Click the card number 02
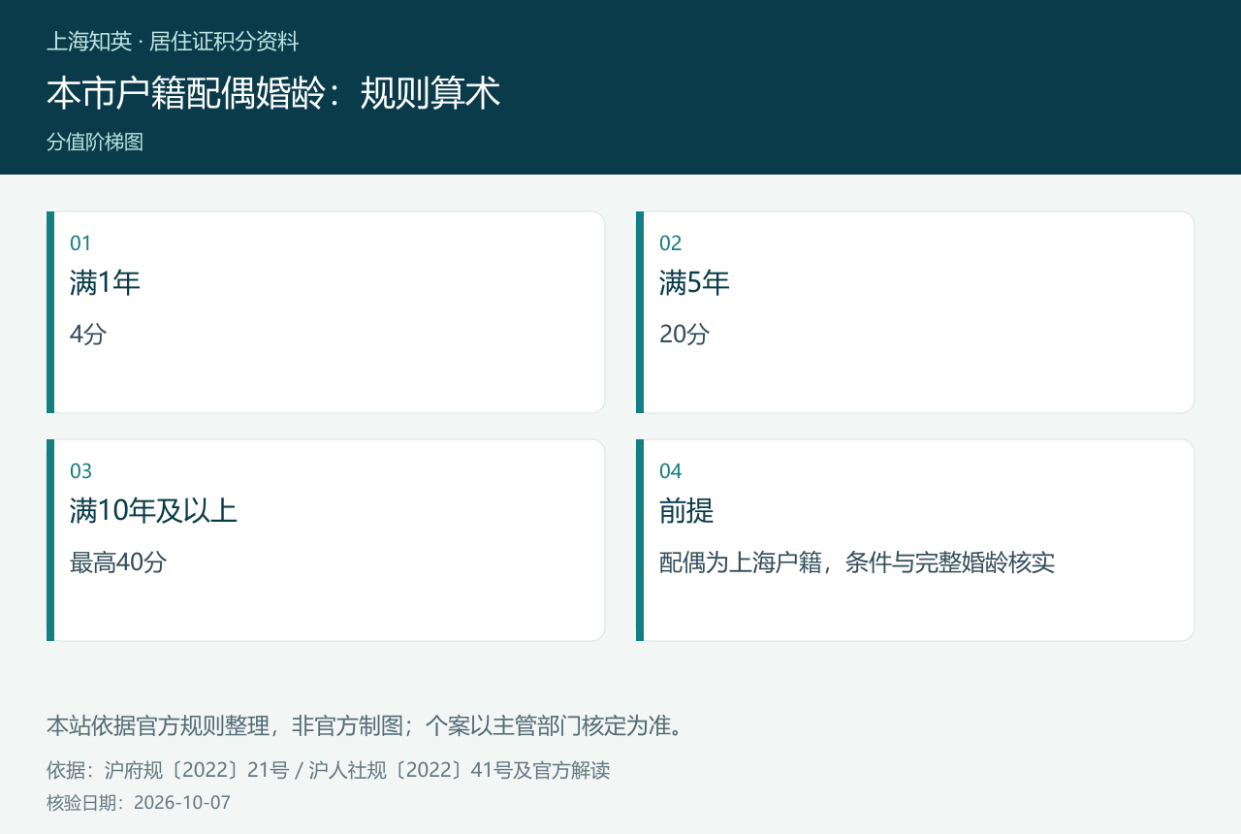The width and height of the screenshot is (1241, 834). [671, 243]
